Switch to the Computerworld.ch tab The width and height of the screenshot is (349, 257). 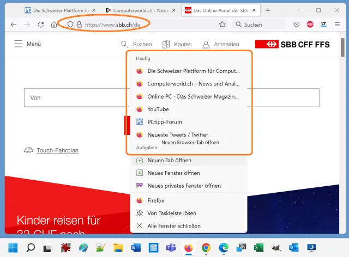click(x=141, y=10)
